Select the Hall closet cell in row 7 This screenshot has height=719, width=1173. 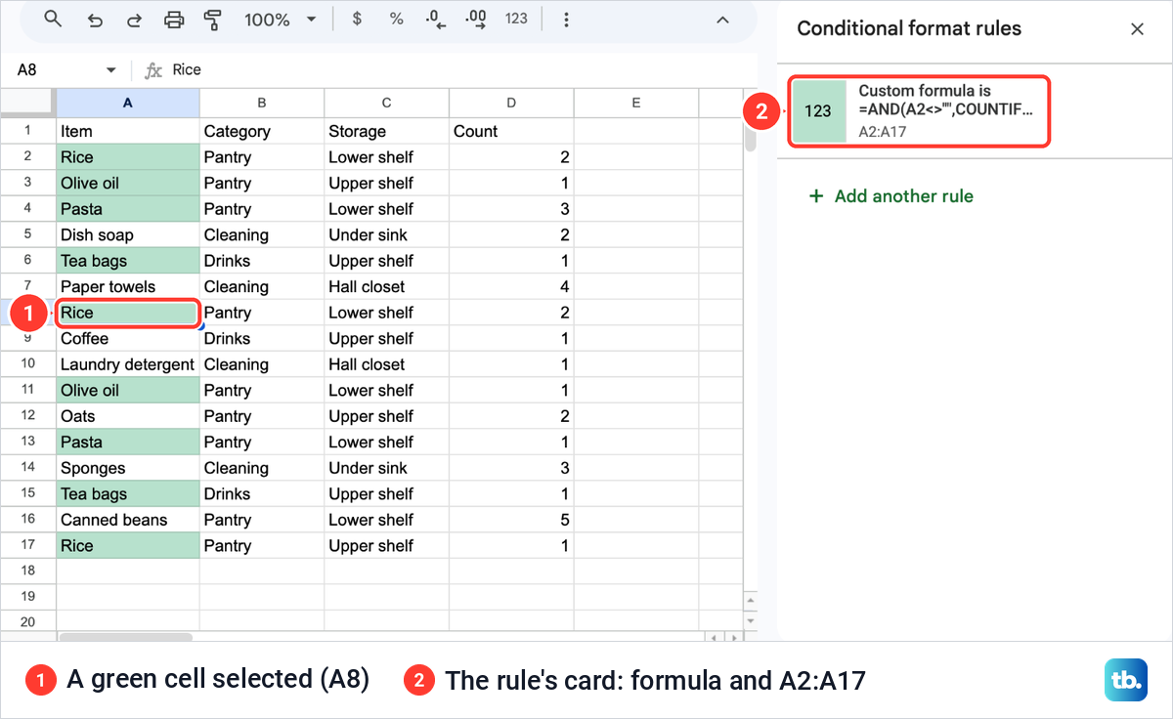[x=387, y=286]
